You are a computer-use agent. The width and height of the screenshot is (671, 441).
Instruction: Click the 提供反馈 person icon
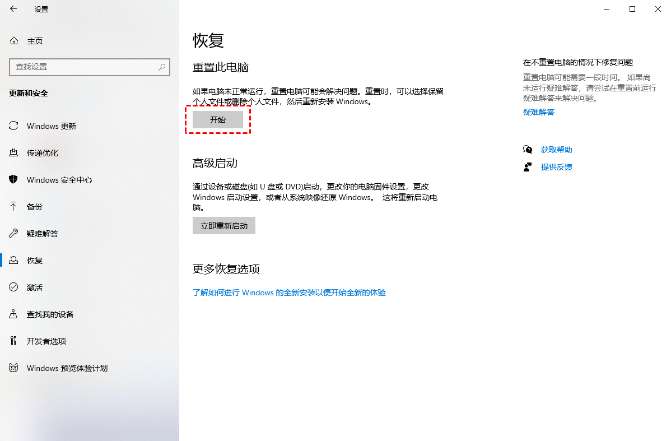pos(528,167)
